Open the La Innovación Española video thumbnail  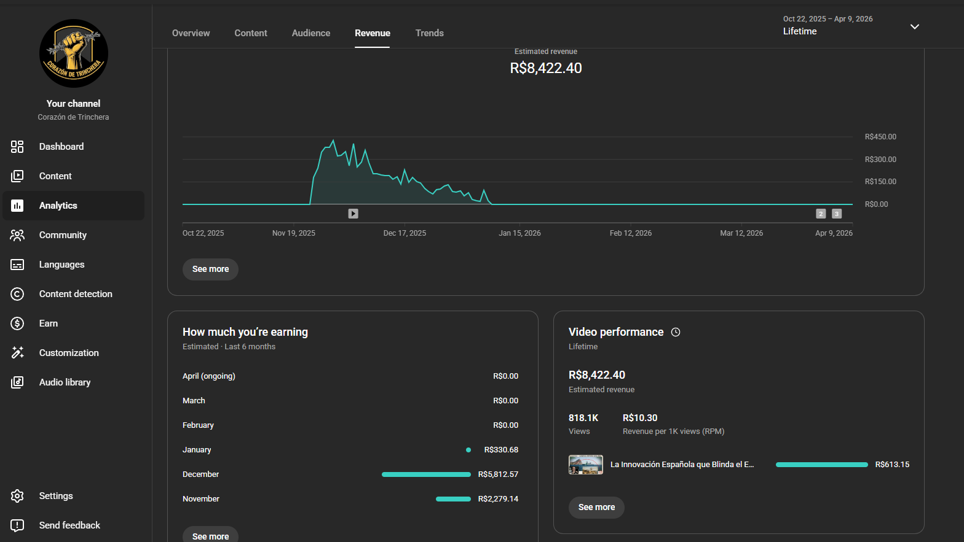[x=585, y=465]
